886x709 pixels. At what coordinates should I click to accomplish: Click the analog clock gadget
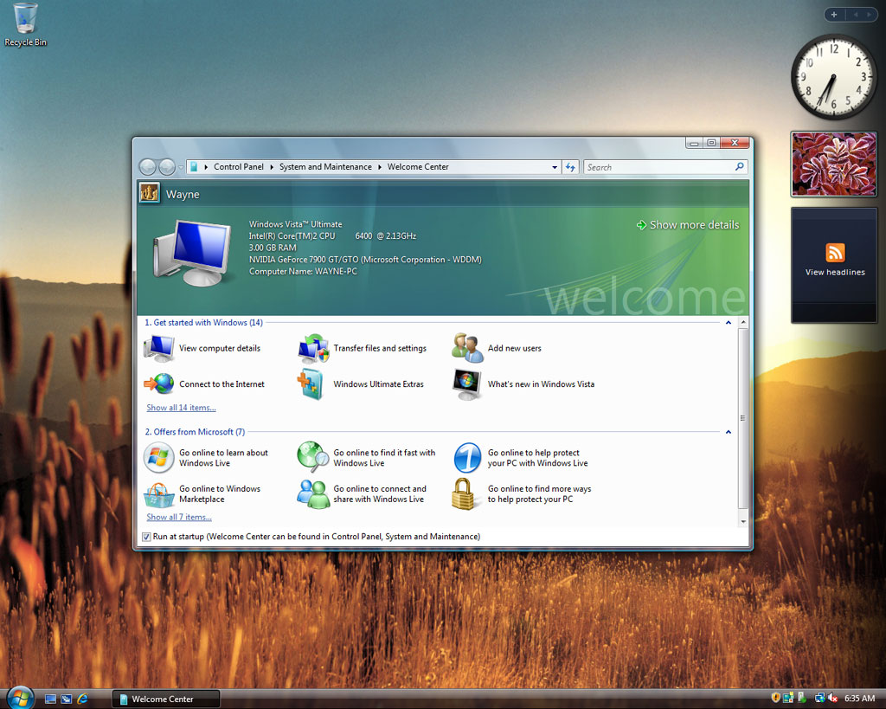pos(833,77)
